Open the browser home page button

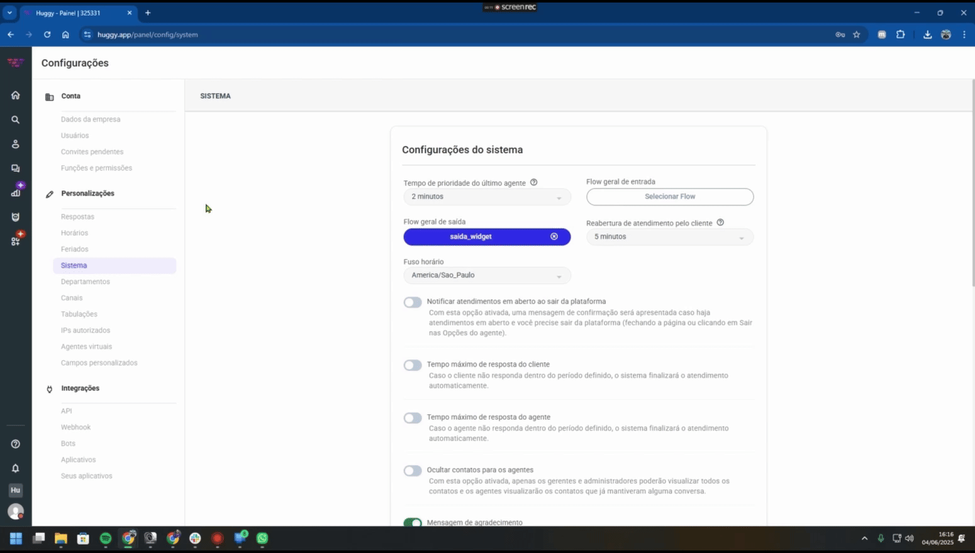[65, 35]
